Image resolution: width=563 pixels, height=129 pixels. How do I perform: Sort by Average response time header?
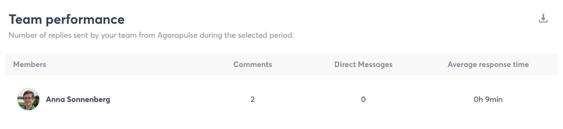[x=488, y=64]
